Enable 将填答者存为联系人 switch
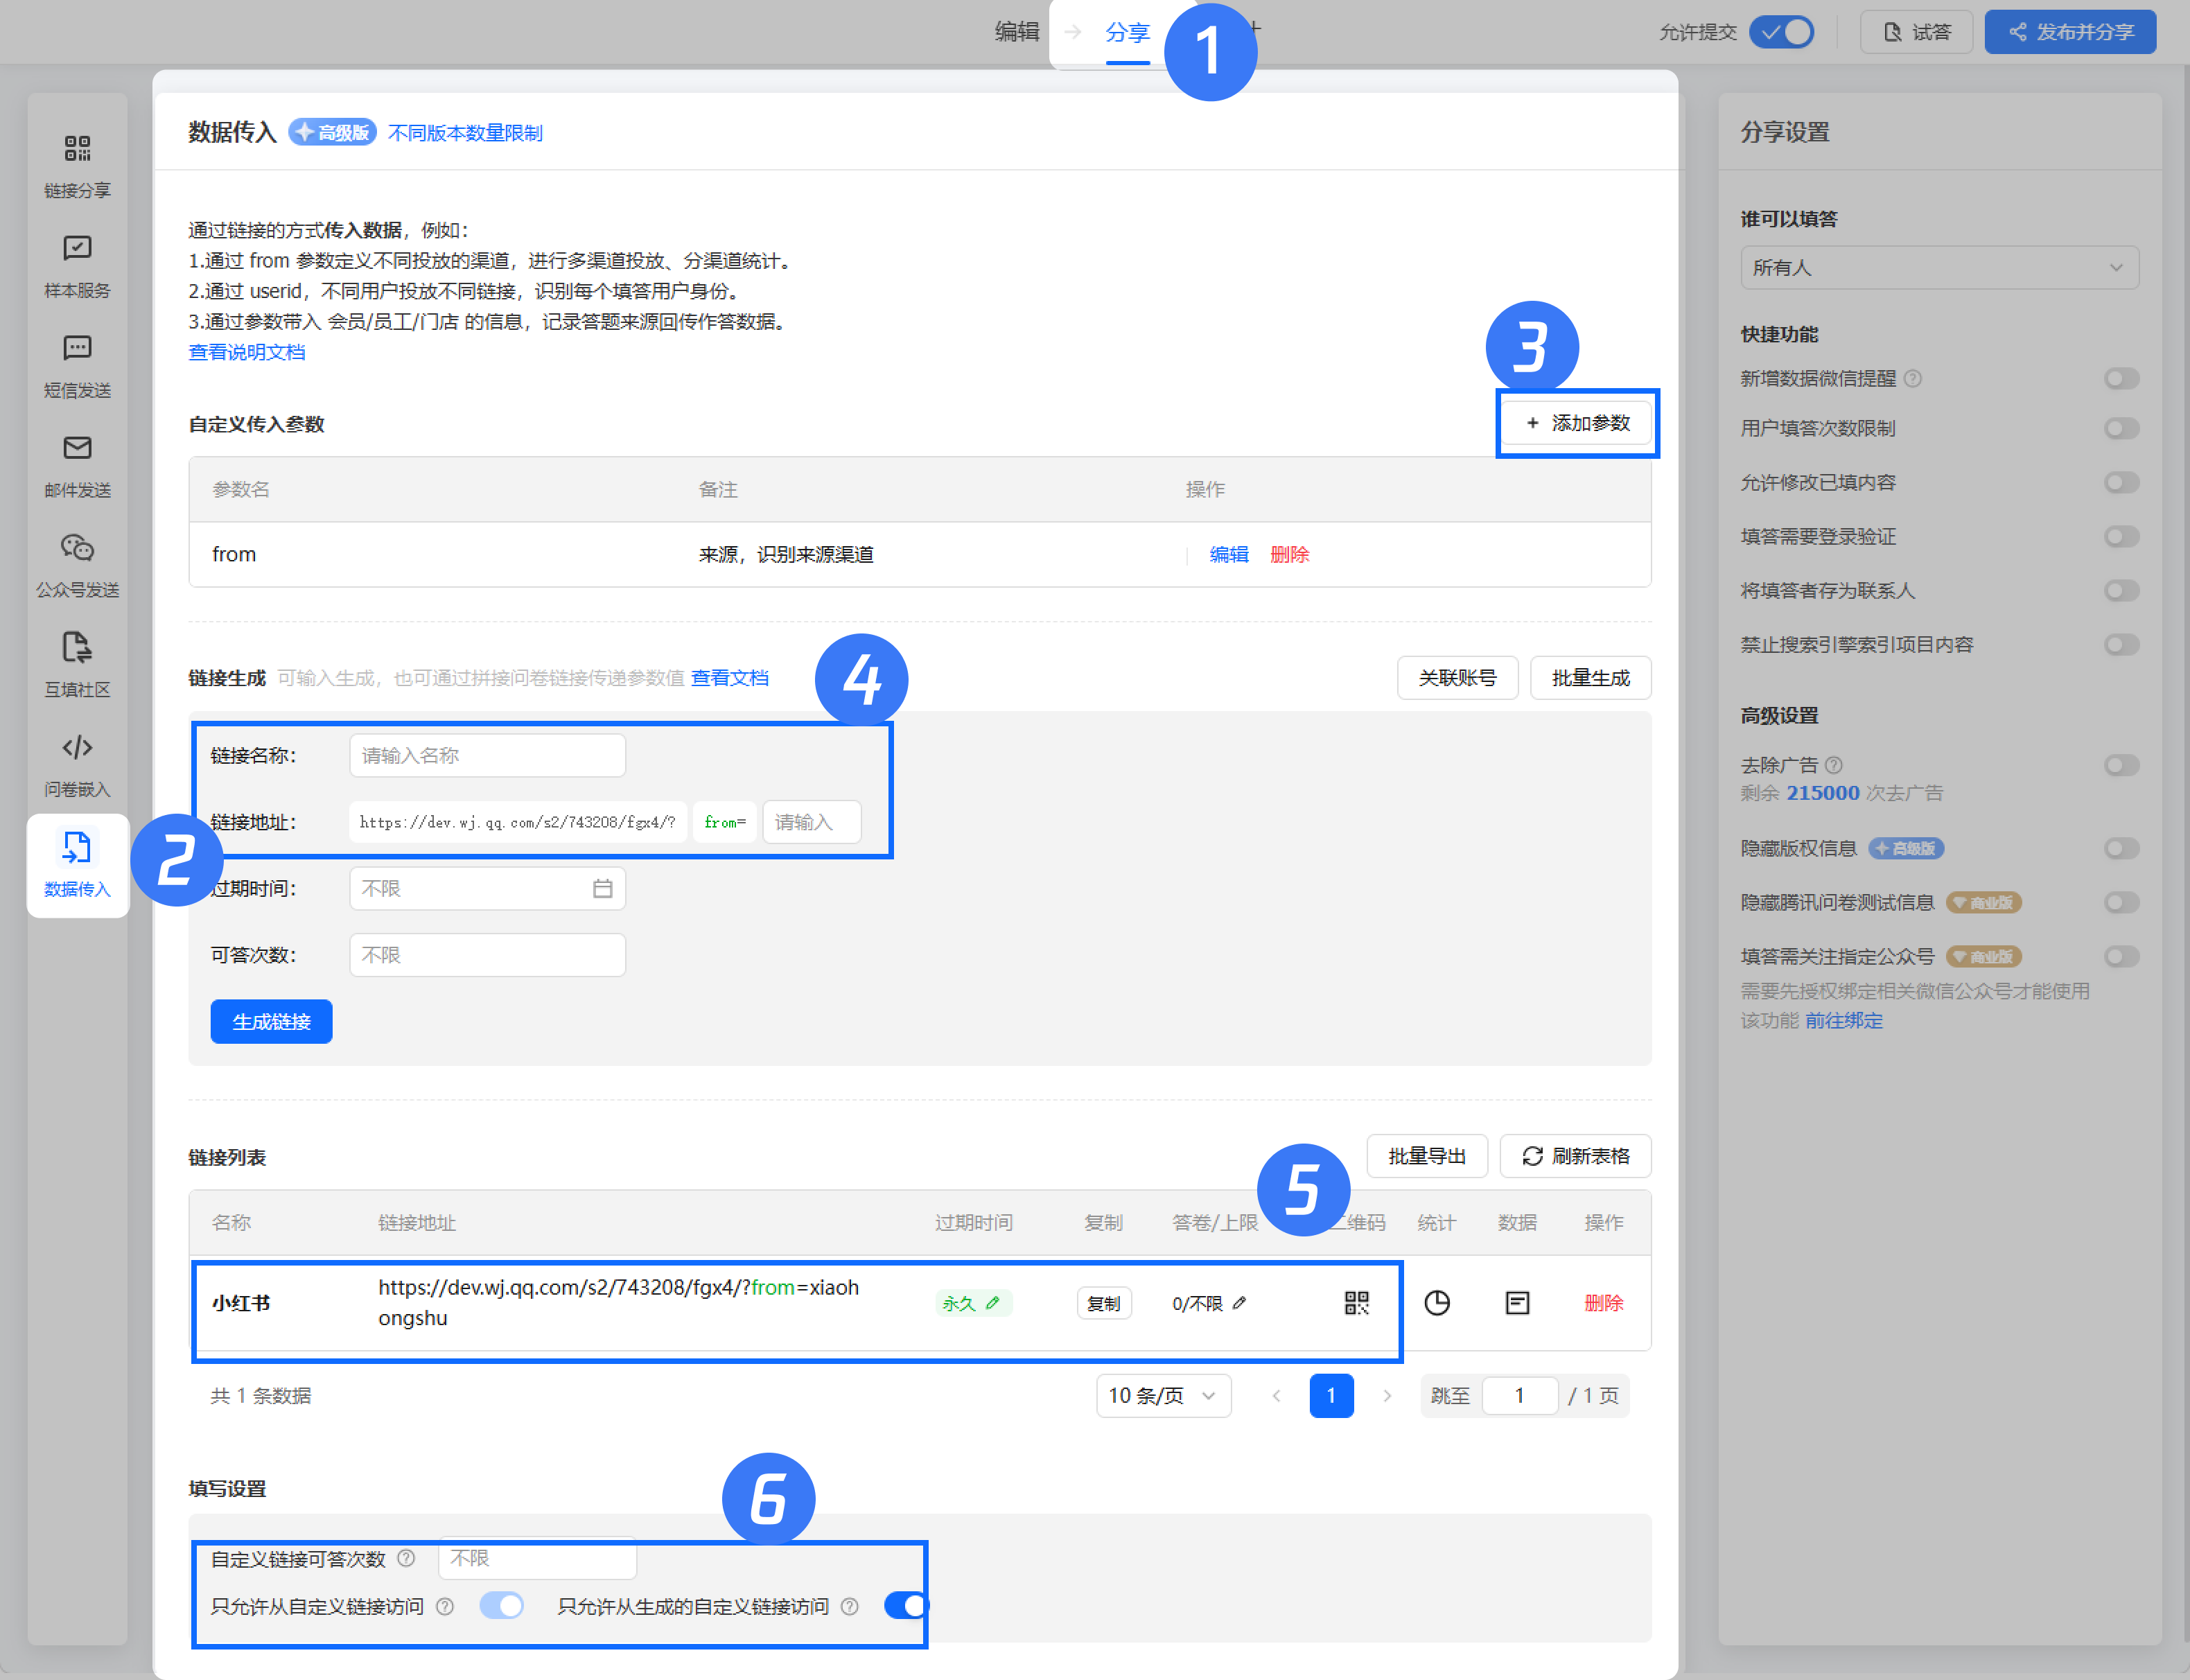Viewport: 2190px width, 1680px height. point(2121,590)
